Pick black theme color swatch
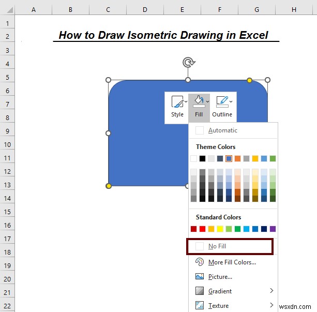Image resolution: width=317 pixels, height=312 pixels. [202, 159]
